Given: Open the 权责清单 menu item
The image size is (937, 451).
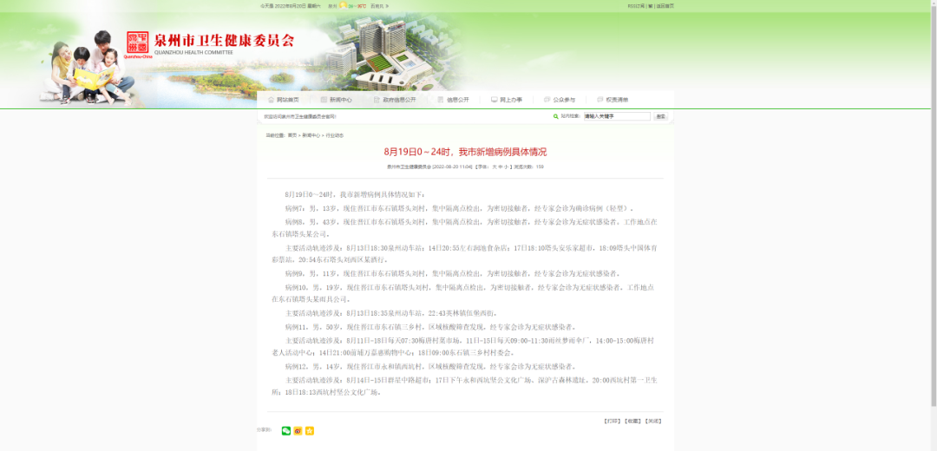Looking at the screenshot, I should tap(617, 100).
